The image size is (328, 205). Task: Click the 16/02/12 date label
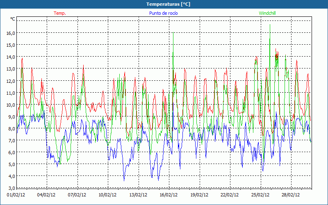[169, 195]
